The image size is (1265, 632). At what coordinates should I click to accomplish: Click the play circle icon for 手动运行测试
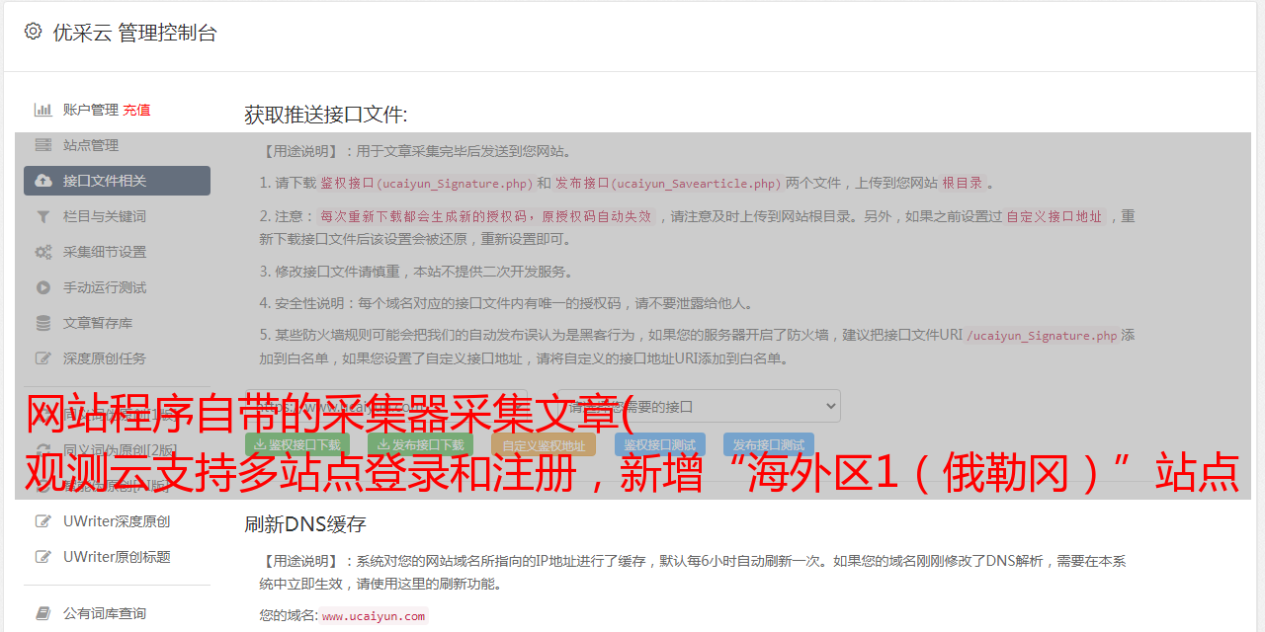pyautogui.click(x=43, y=287)
